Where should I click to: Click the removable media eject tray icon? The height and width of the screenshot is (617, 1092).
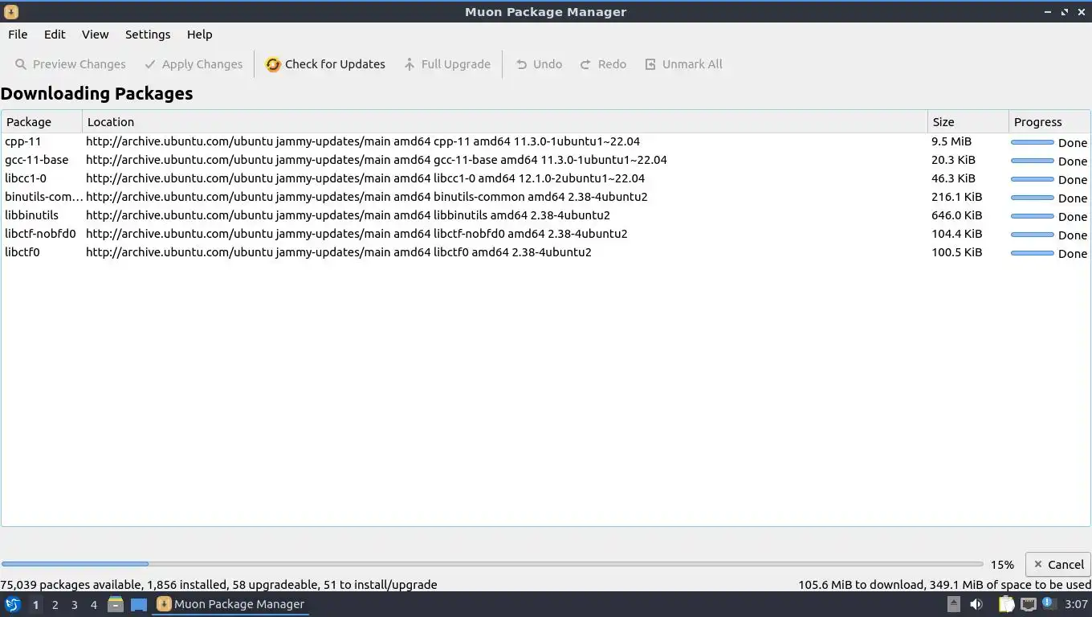pyautogui.click(x=953, y=604)
